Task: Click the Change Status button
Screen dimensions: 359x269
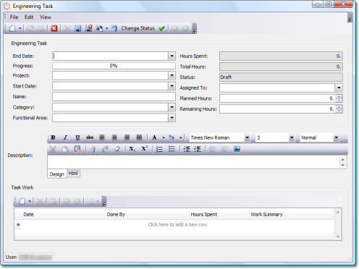Action: point(138,28)
